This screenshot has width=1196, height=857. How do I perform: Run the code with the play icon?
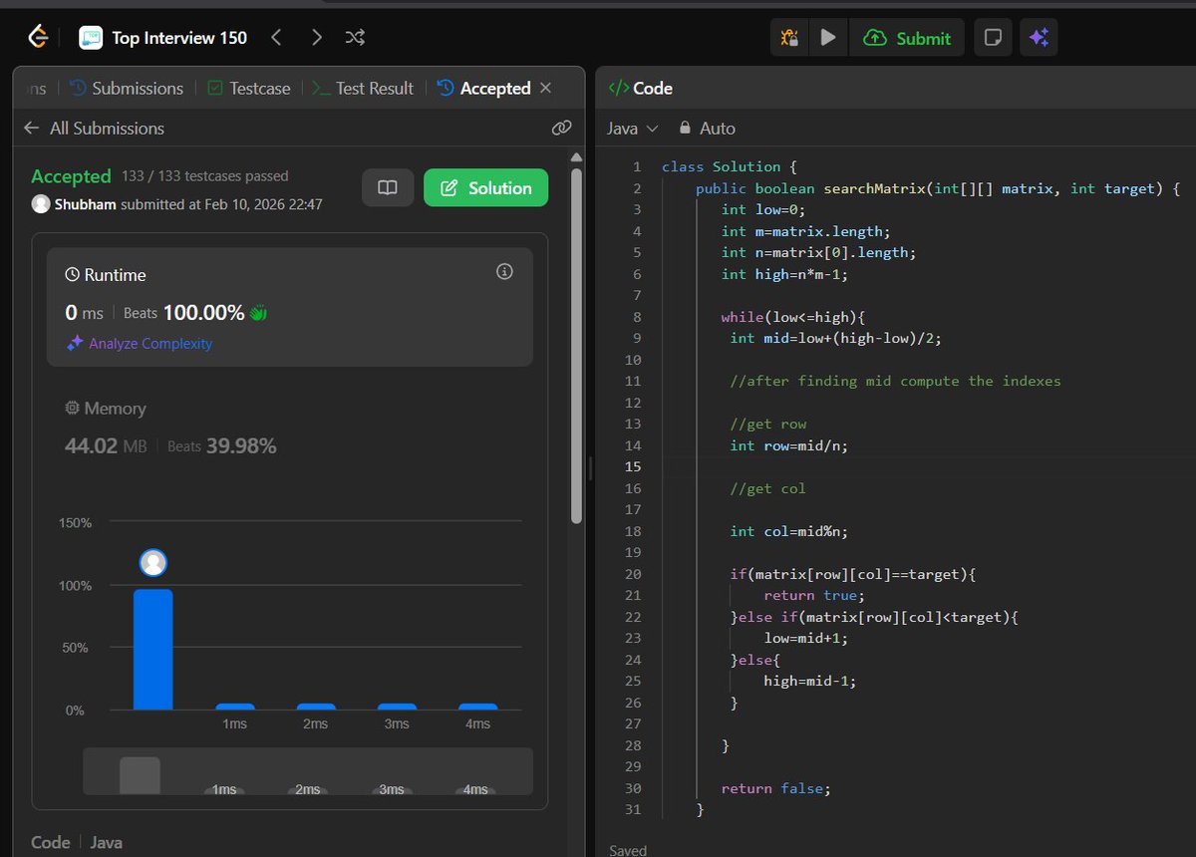(827, 38)
